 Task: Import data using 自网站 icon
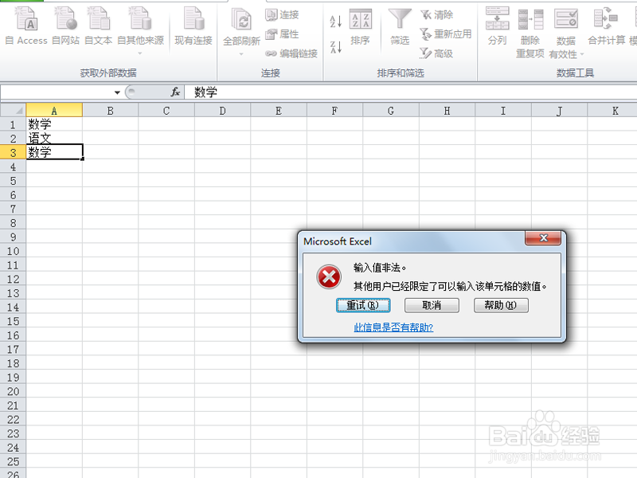pyautogui.click(x=66, y=25)
